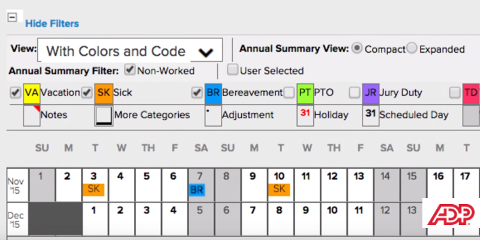Select the Compact summary view radio
The width and height of the screenshot is (480, 240).
(x=357, y=49)
